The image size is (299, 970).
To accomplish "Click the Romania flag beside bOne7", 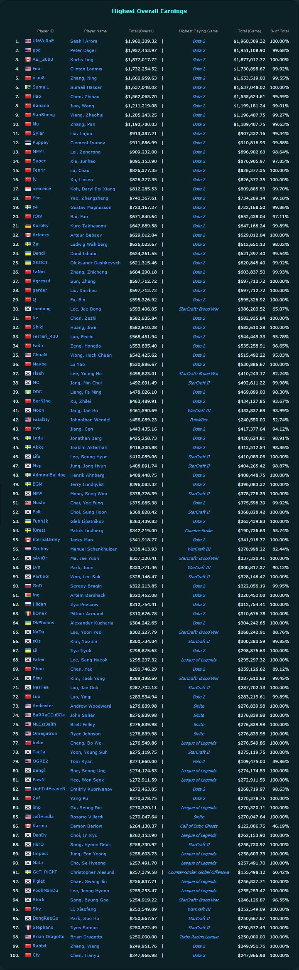I will 28,613.
